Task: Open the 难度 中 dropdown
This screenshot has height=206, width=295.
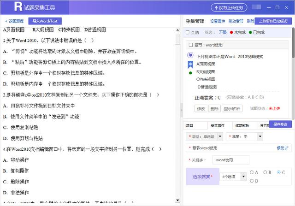Action: pos(260,136)
